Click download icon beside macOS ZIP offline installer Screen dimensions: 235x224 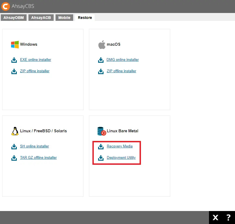101,71
